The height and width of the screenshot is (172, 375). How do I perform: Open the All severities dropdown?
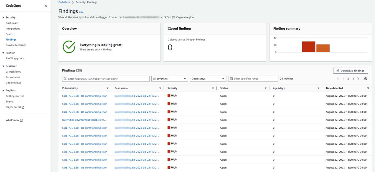click(170, 79)
